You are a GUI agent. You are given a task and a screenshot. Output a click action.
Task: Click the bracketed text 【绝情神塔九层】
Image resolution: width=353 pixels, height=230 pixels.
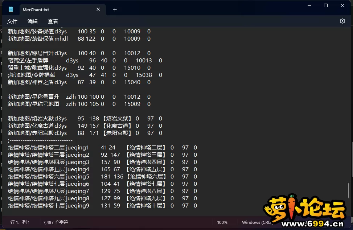coord(146,198)
